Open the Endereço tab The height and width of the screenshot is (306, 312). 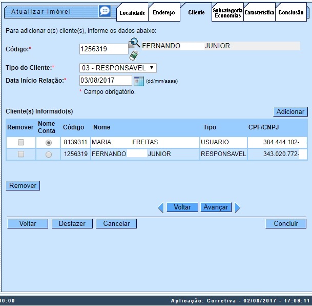pos(164,13)
